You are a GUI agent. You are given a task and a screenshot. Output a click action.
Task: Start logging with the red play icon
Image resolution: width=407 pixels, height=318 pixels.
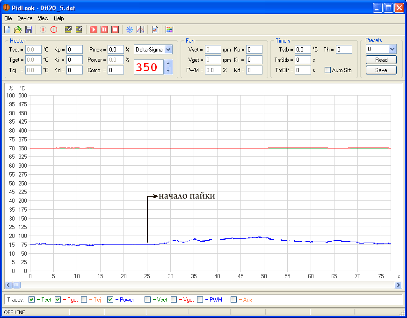coord(94,30)
